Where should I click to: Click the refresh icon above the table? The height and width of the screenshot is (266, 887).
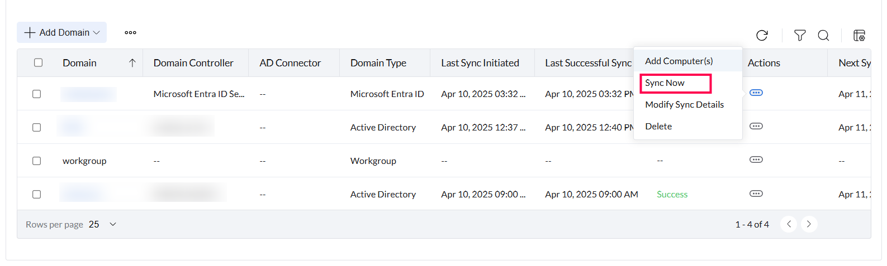tap(762, 36)
